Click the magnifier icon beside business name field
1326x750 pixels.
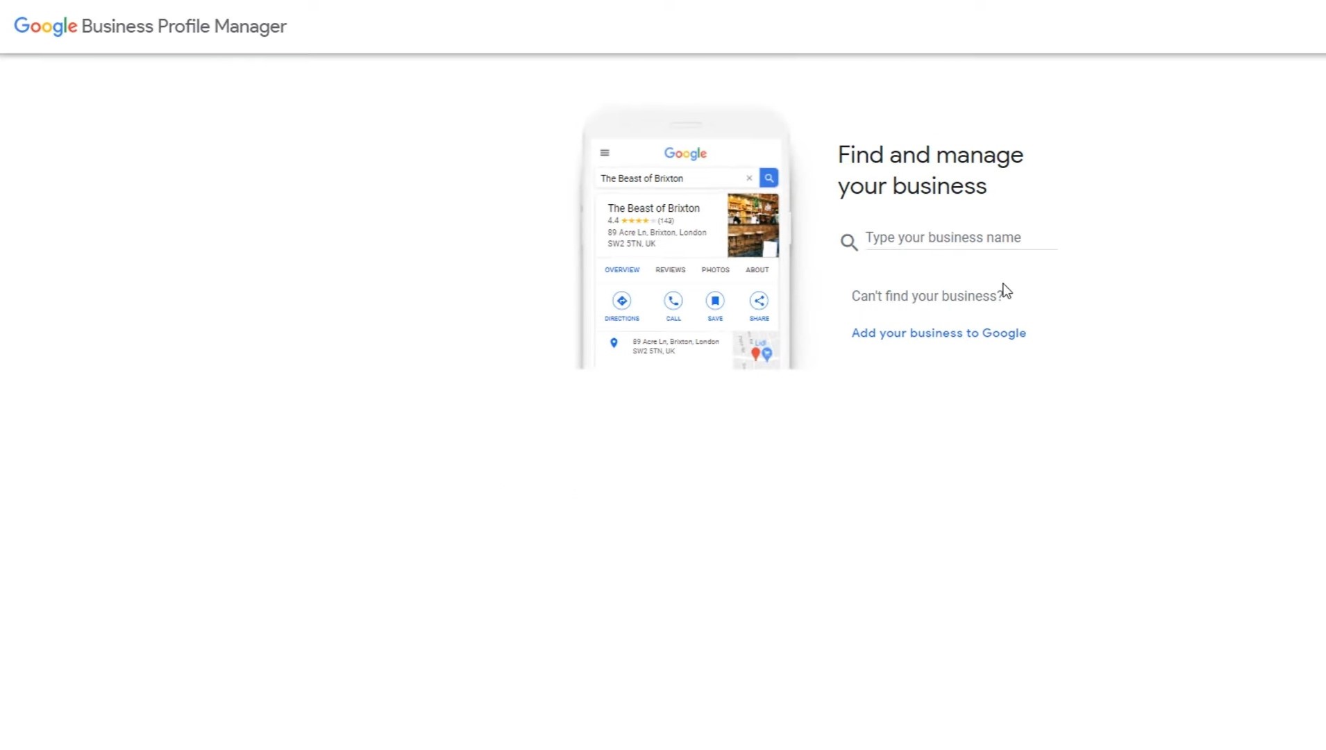(848, 242)
